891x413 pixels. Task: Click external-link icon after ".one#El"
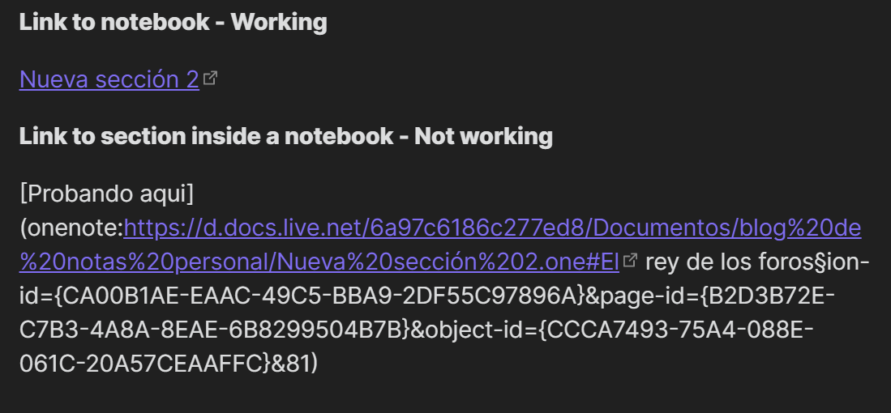point(629,261)
